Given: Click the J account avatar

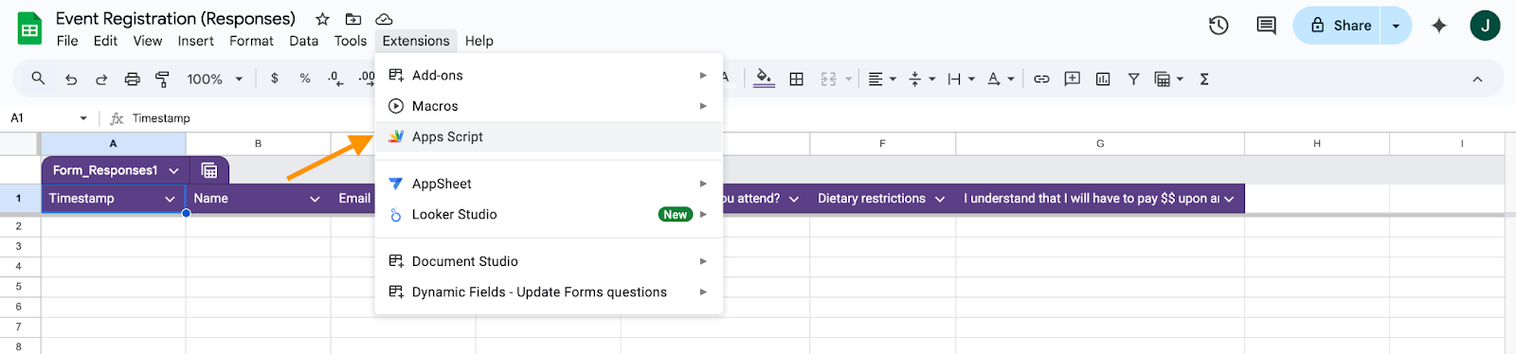Looking at the screenshot, I should coord(1485,26).
